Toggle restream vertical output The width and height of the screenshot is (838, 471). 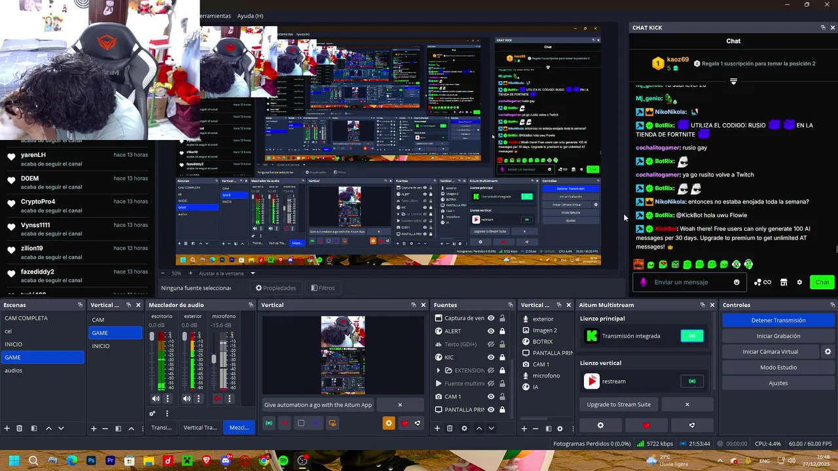click(x=692, y=381)
